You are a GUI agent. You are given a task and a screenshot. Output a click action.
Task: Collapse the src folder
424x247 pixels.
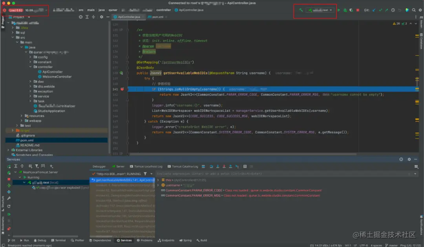(13, 37)
